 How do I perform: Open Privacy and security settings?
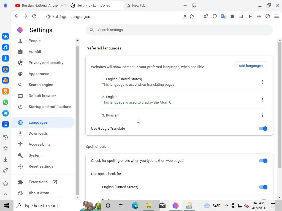click(43, 63)
